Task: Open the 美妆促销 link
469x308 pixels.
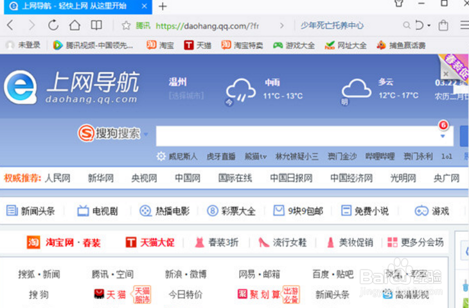Action: [350, 243]
